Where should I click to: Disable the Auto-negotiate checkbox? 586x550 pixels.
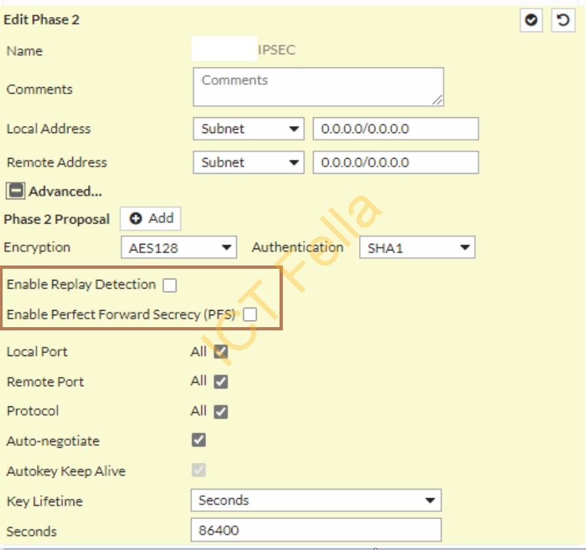tap(199, 441)
